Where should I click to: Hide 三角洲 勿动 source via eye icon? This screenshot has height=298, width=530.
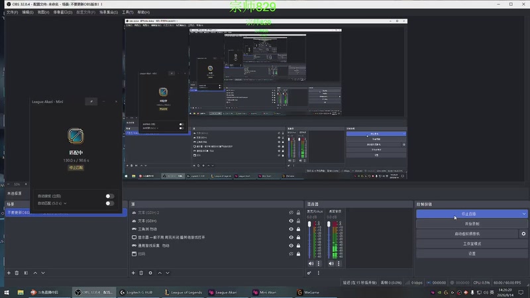(x=291, y=229)
